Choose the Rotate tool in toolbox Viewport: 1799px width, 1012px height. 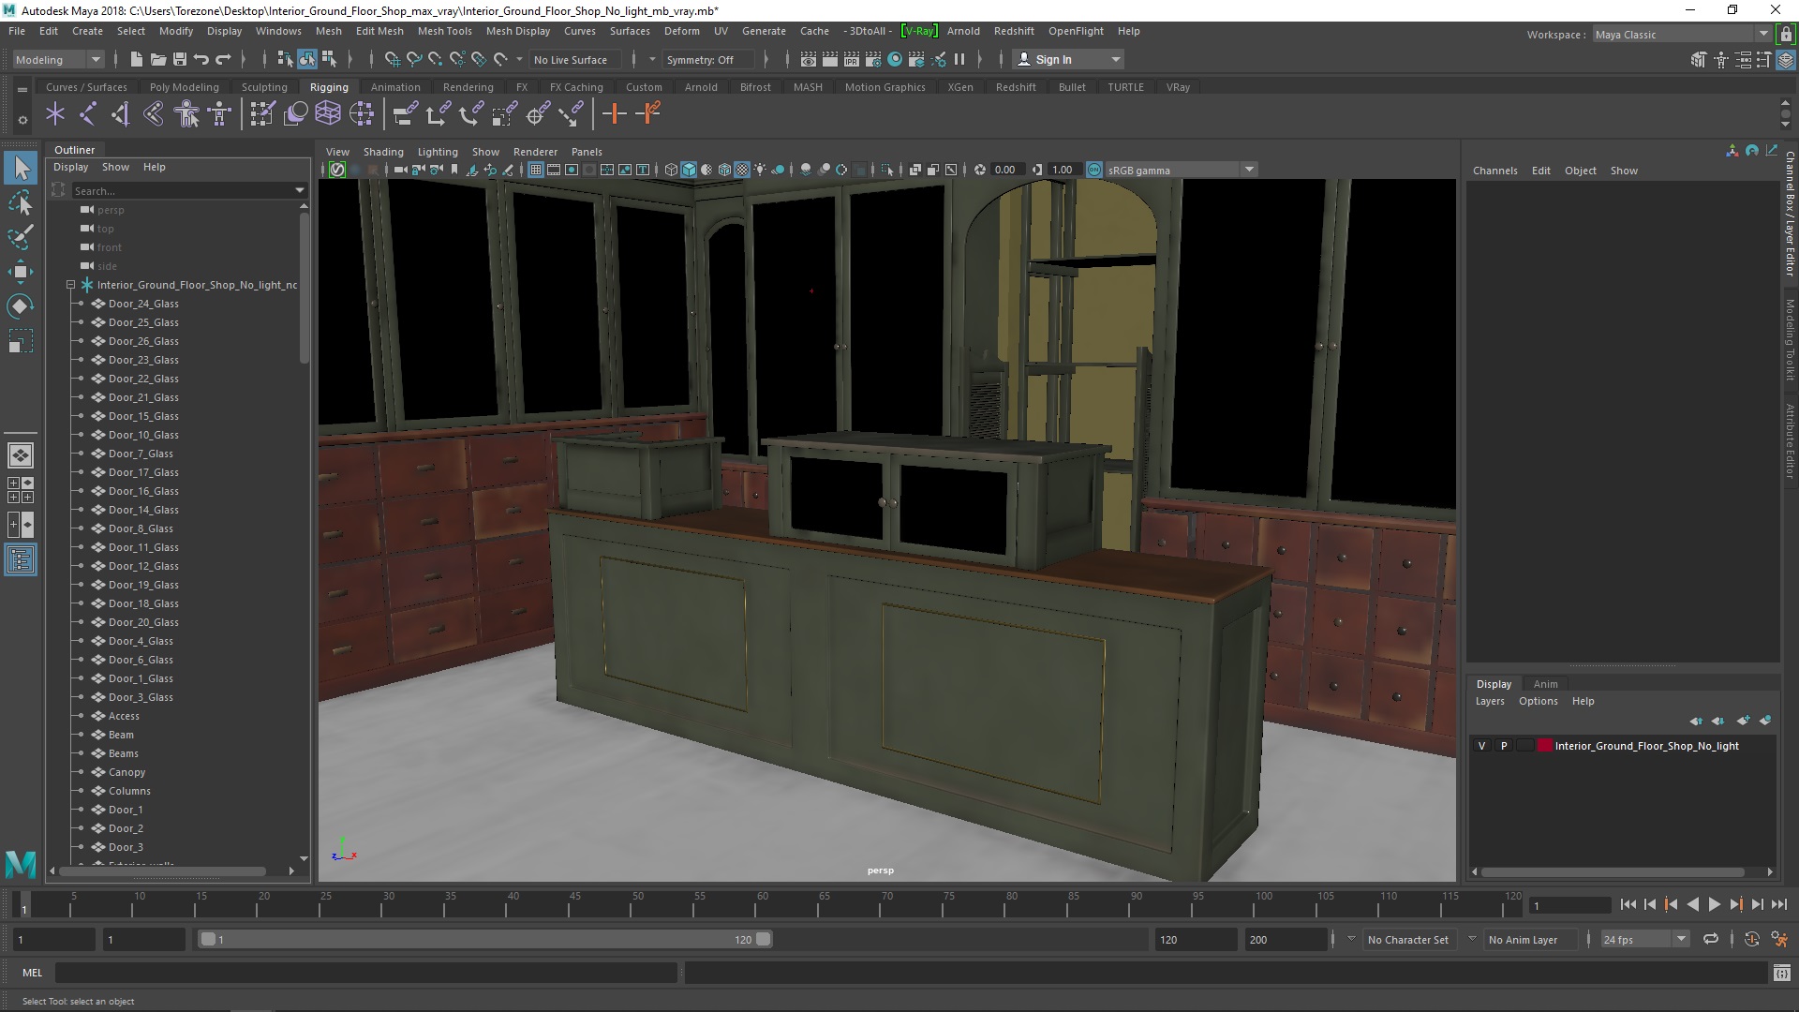click(x=21, y=306)
